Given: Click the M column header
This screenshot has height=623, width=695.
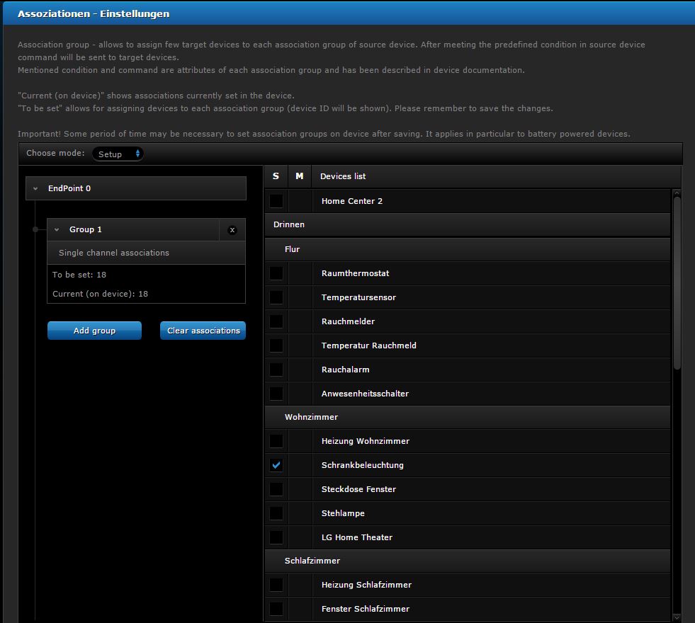Looking at the screenshot, I should pyautogui.click(x=299, y=176).
